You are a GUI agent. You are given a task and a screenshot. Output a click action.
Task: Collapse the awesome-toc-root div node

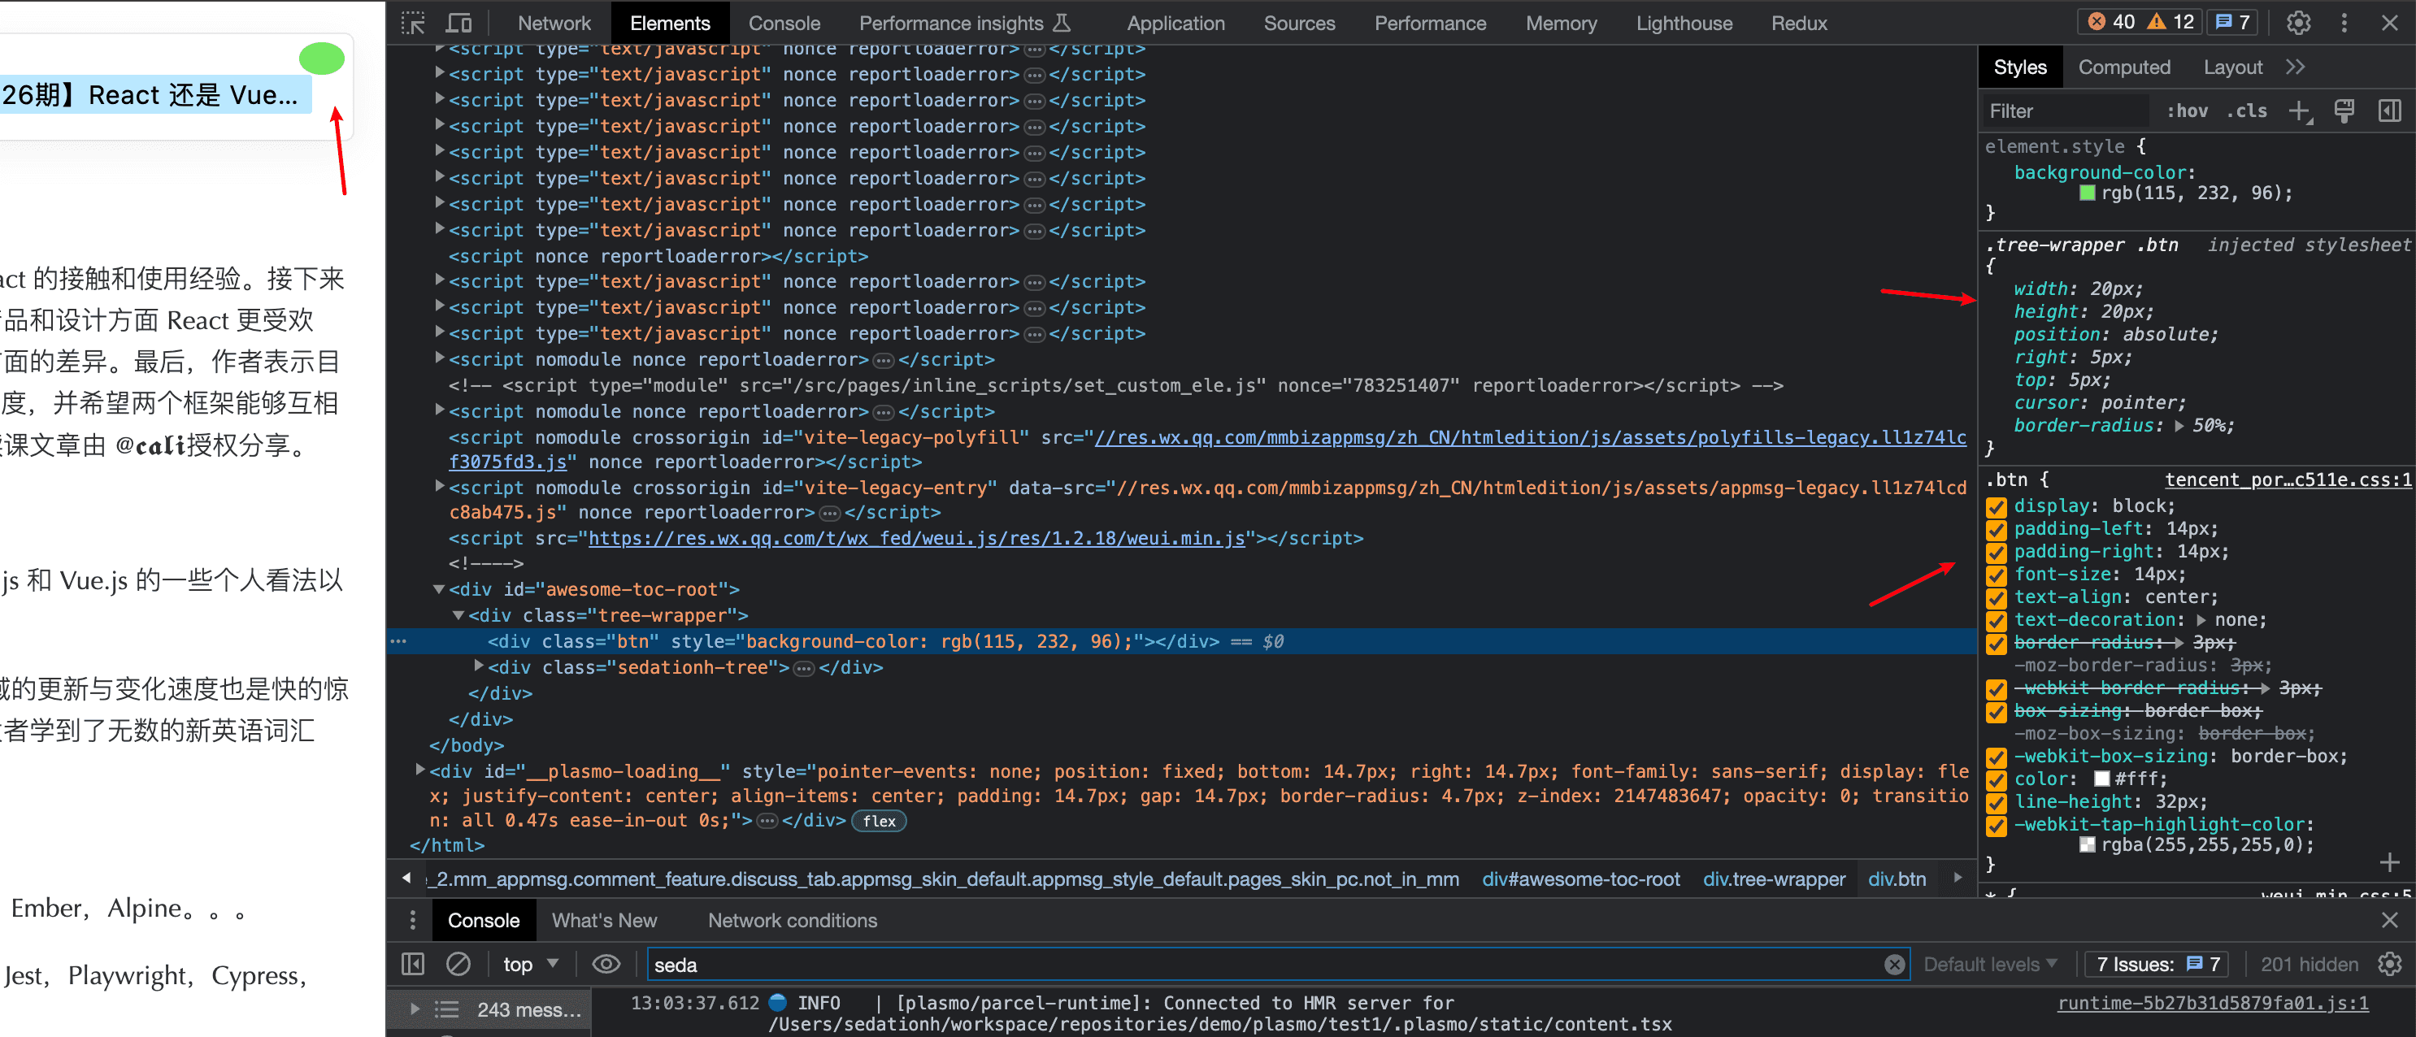(x=438, y=590)
